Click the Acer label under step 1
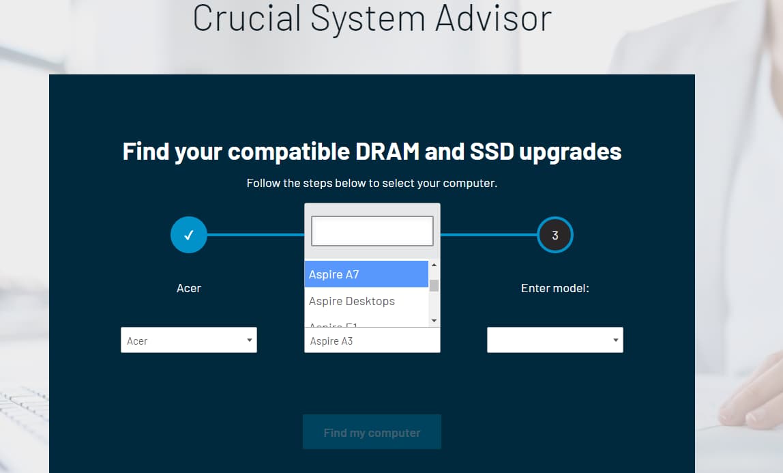This screenshot has height=473, width=783. pyautogui.click(x=189, y=288)
